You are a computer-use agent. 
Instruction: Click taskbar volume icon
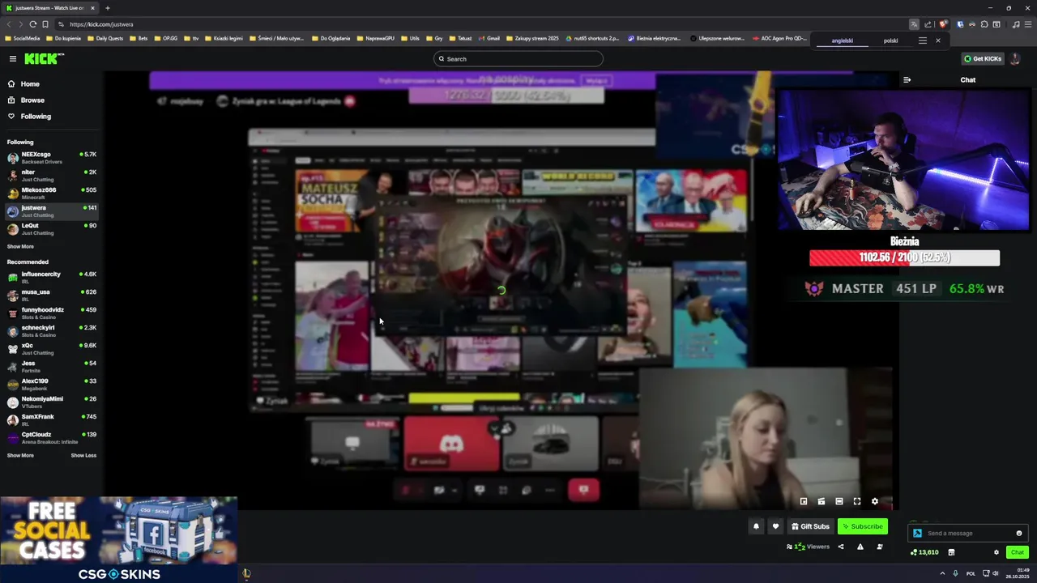click(997, 573)
